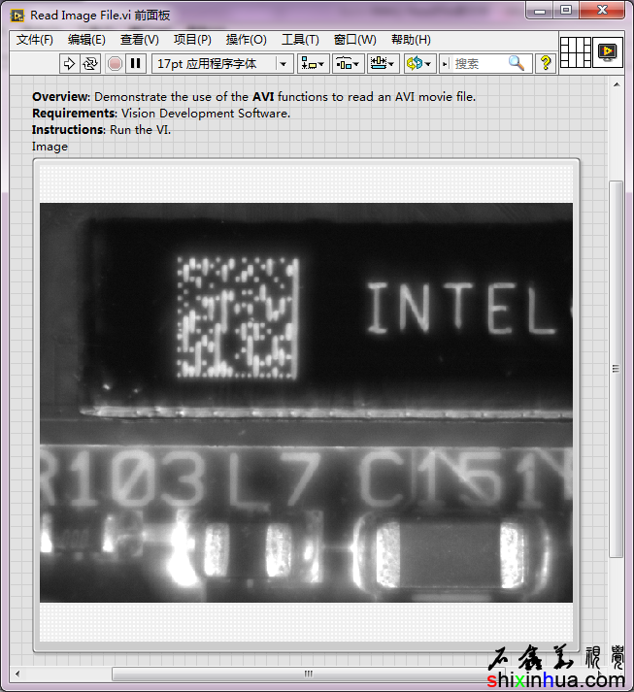Click Run Continuously button
This screenshot has height=692, width=634.
click(x=90, y=63)
